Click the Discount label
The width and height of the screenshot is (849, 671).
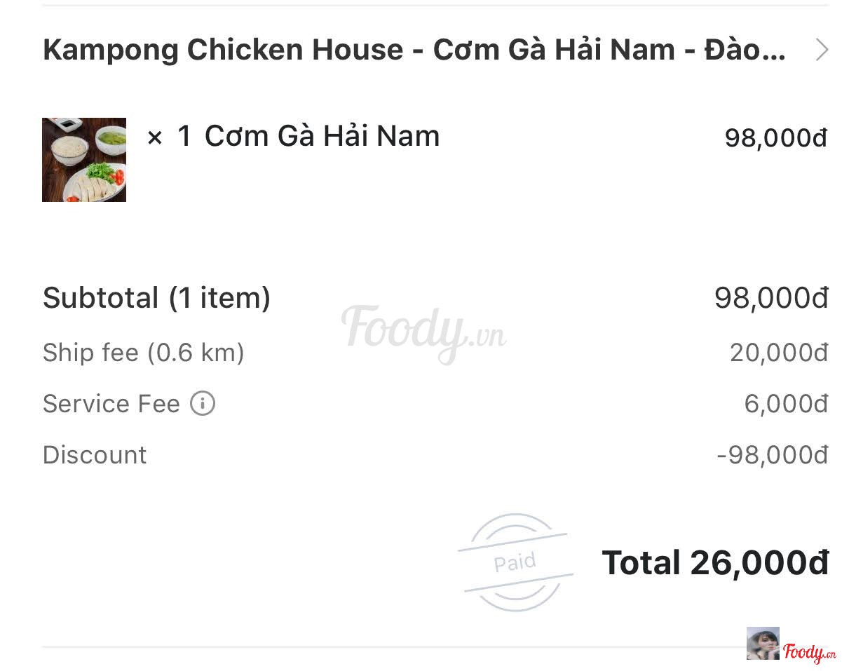(x=95, y=455)
